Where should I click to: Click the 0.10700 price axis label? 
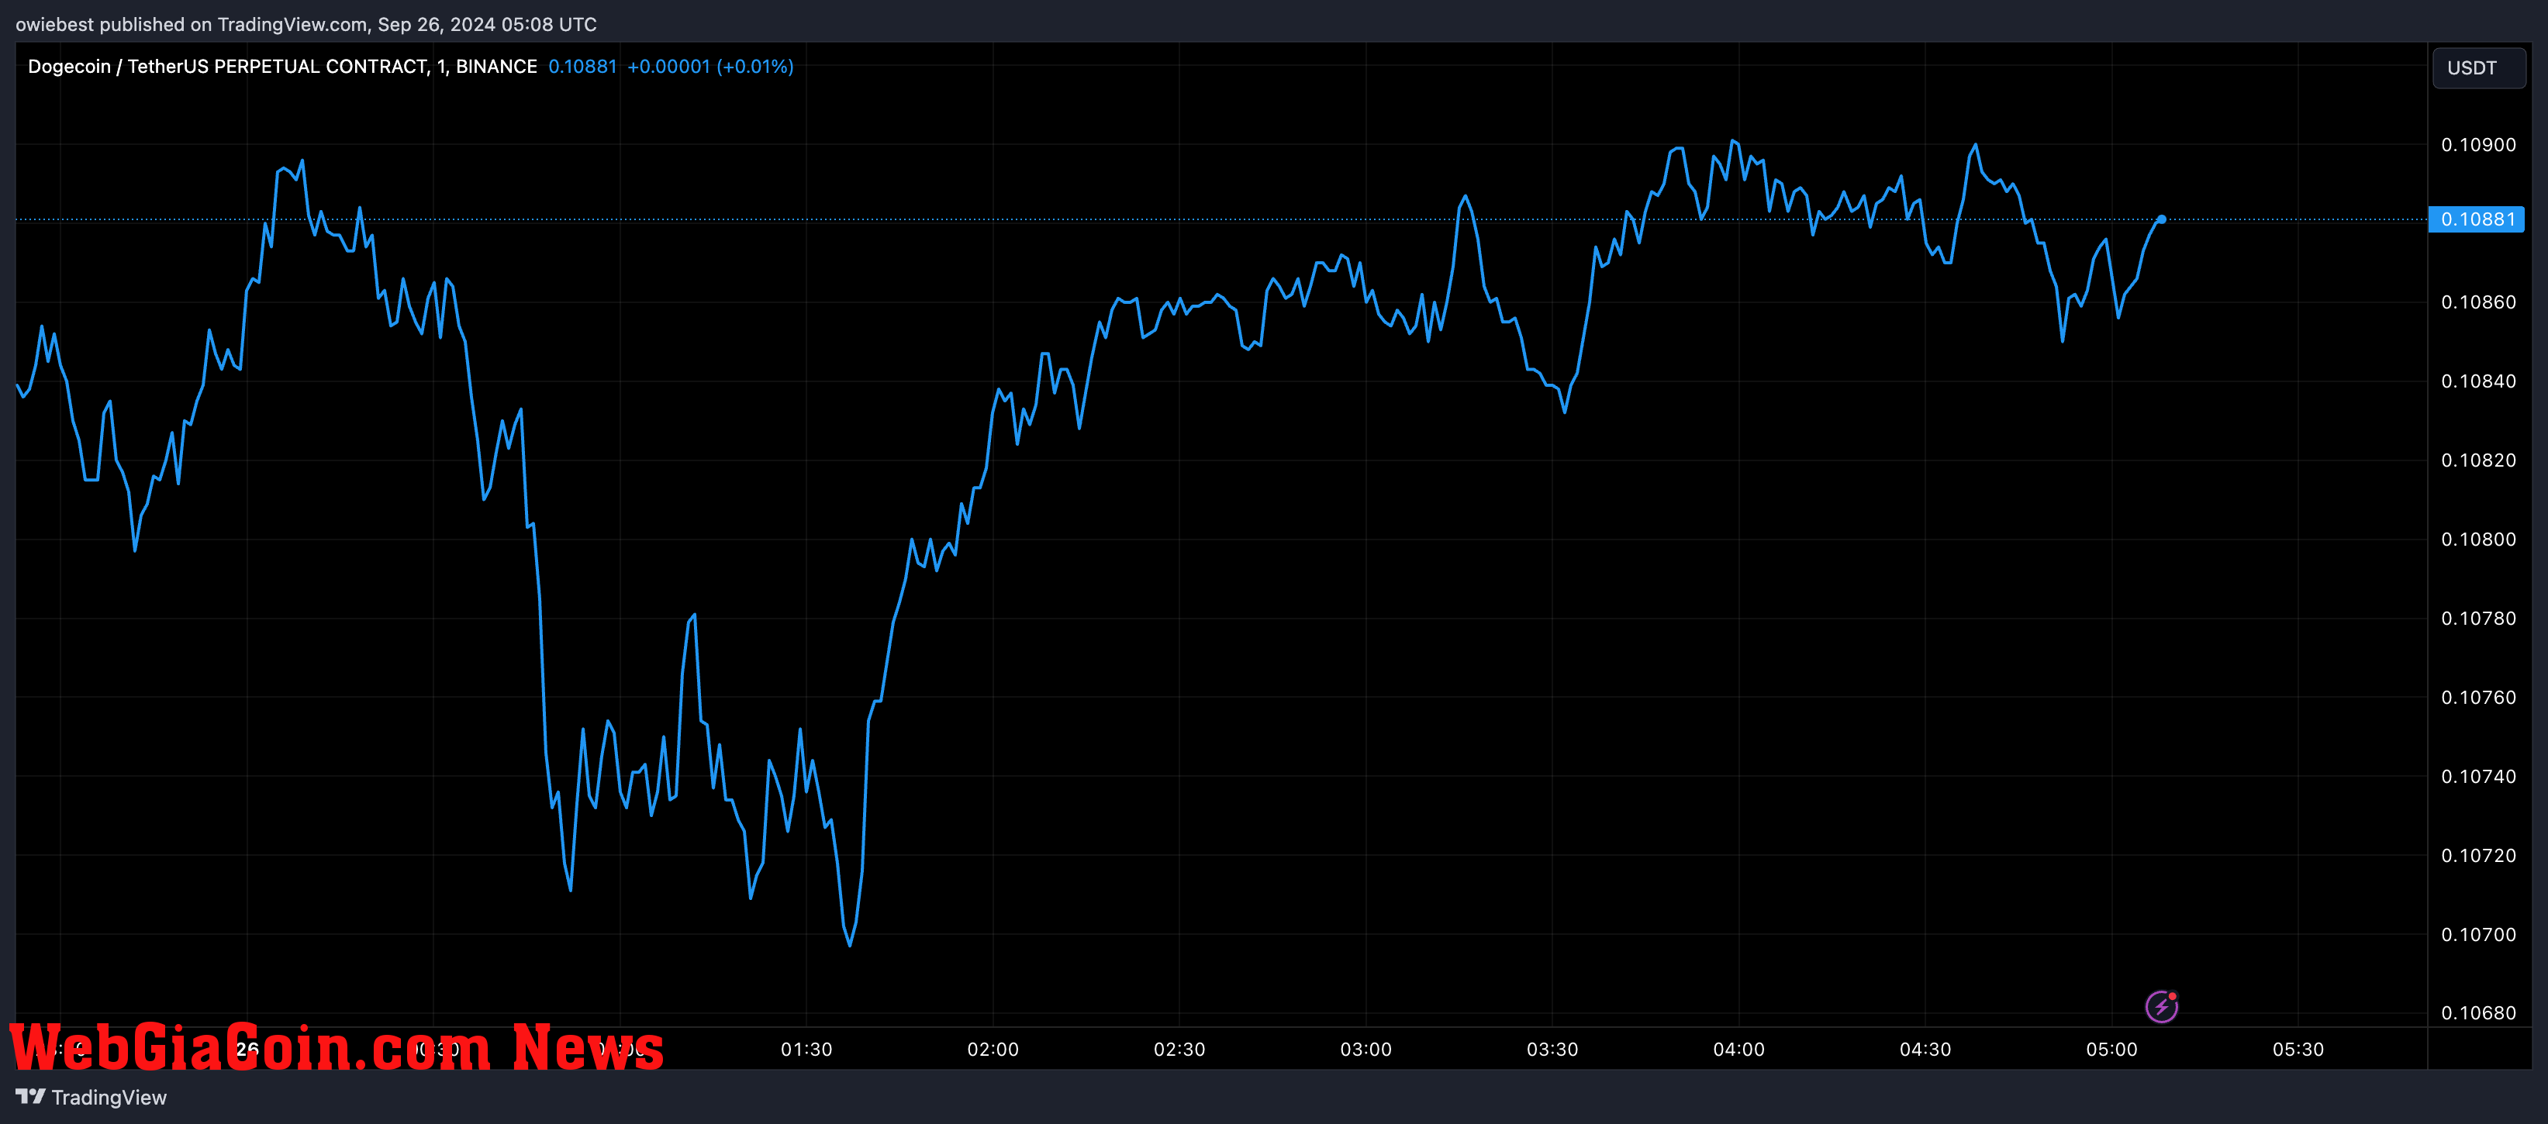click(2477, 935)
